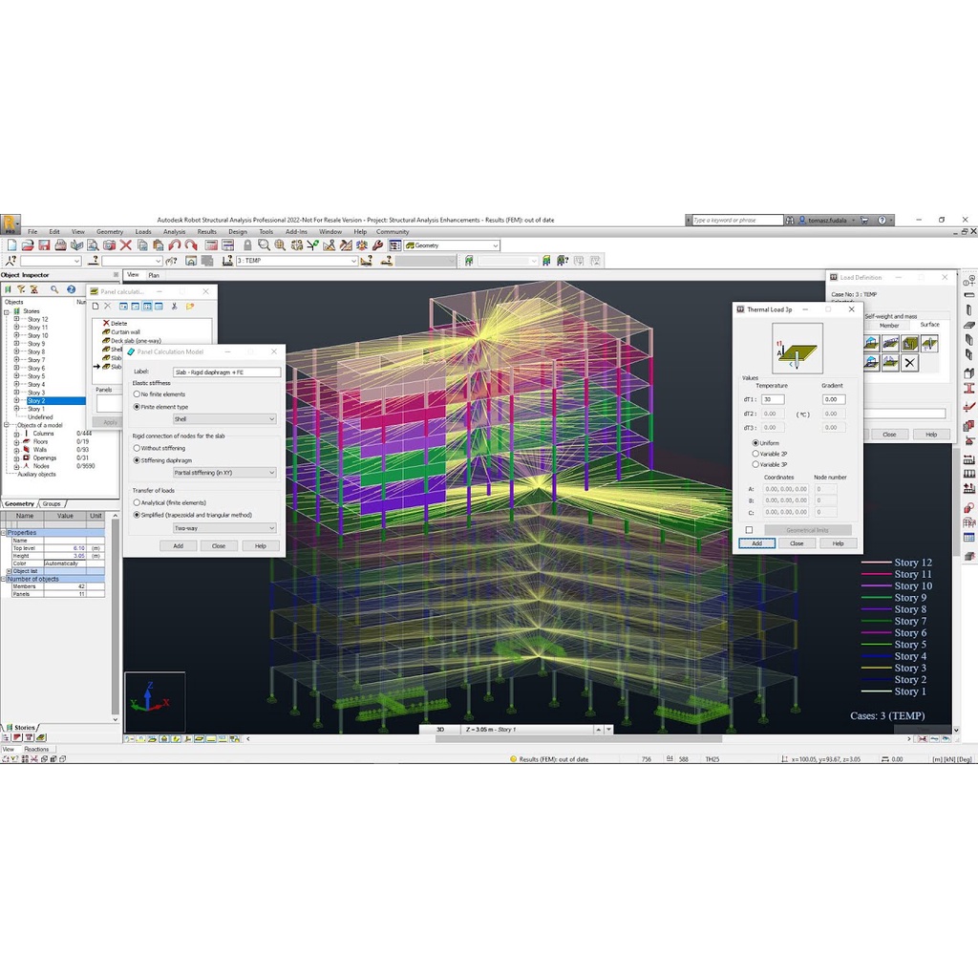Click Add in the Thermal Load 3p dialog

click(x=756, y=543)
